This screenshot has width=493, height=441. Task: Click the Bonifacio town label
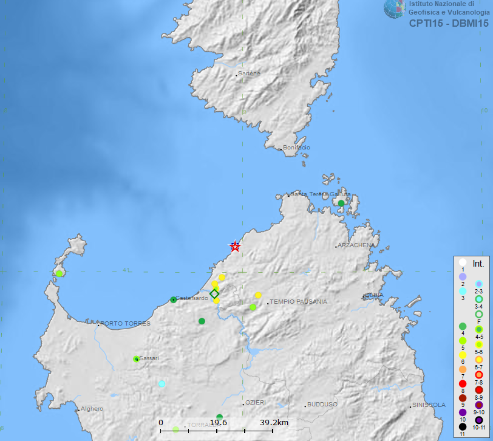tap(297, 148)
